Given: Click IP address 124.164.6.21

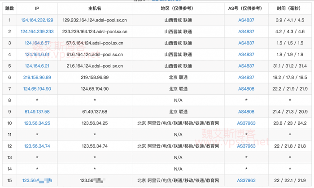Looking at the screenshot, I should click(x=37, y=66).
